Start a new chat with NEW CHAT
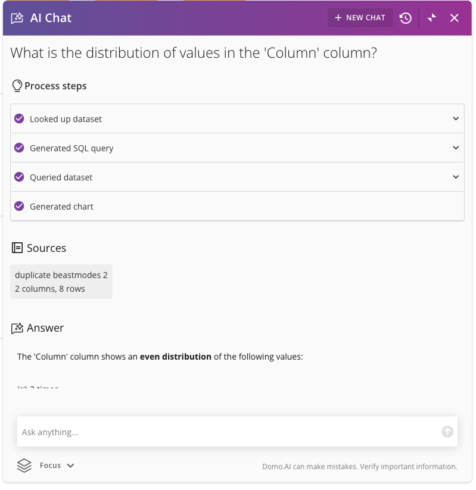 click(x=360, y=18)
